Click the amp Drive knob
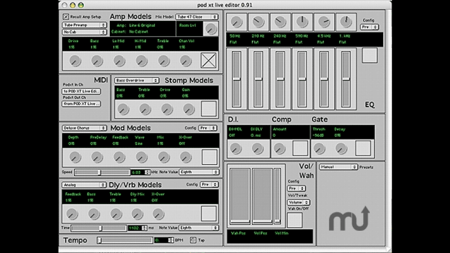This screenshot has height=253, width=450. pos(75,61)
